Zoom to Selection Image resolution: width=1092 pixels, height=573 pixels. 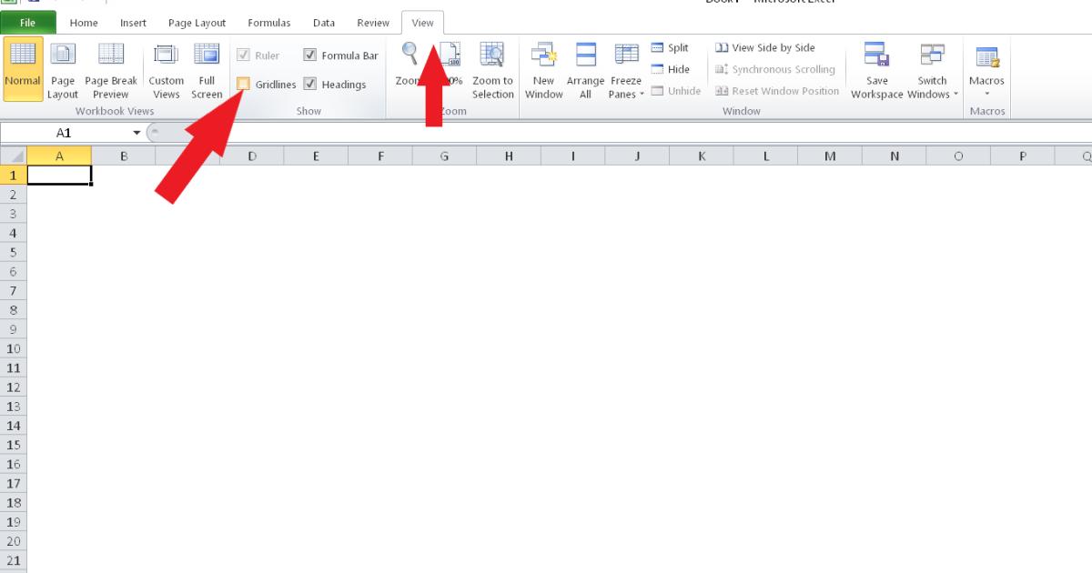click(492, 70)
